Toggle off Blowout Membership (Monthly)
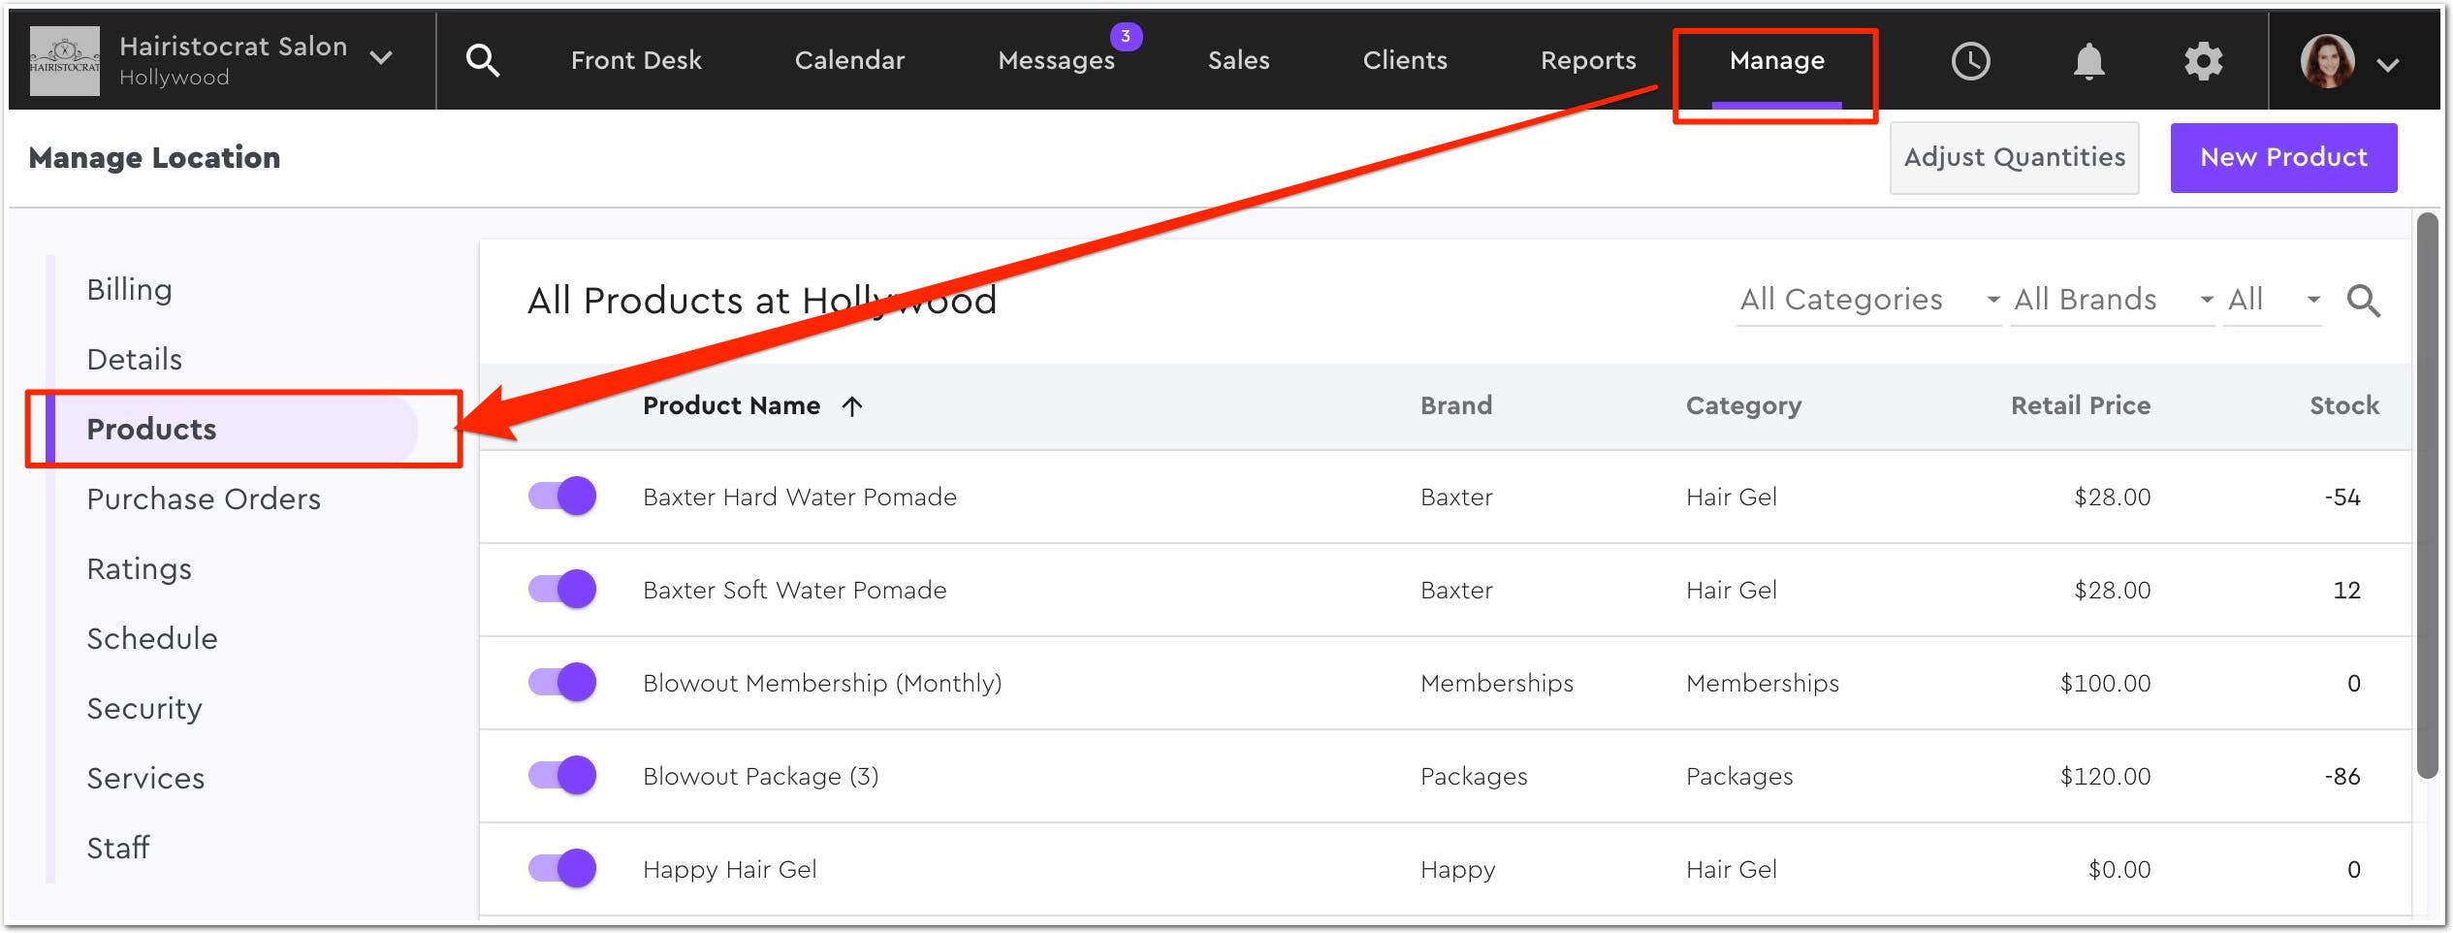The image size is (2453, 933). 562,683
